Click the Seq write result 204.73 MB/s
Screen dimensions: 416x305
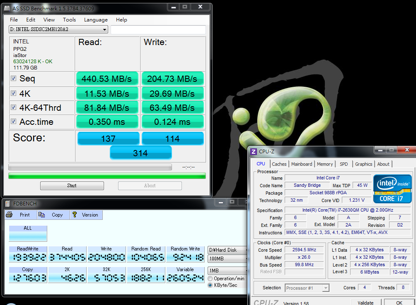click(x=172, y=79)
